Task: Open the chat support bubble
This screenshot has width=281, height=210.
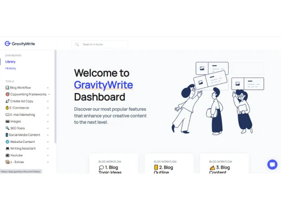Action: tap(272, 165)
